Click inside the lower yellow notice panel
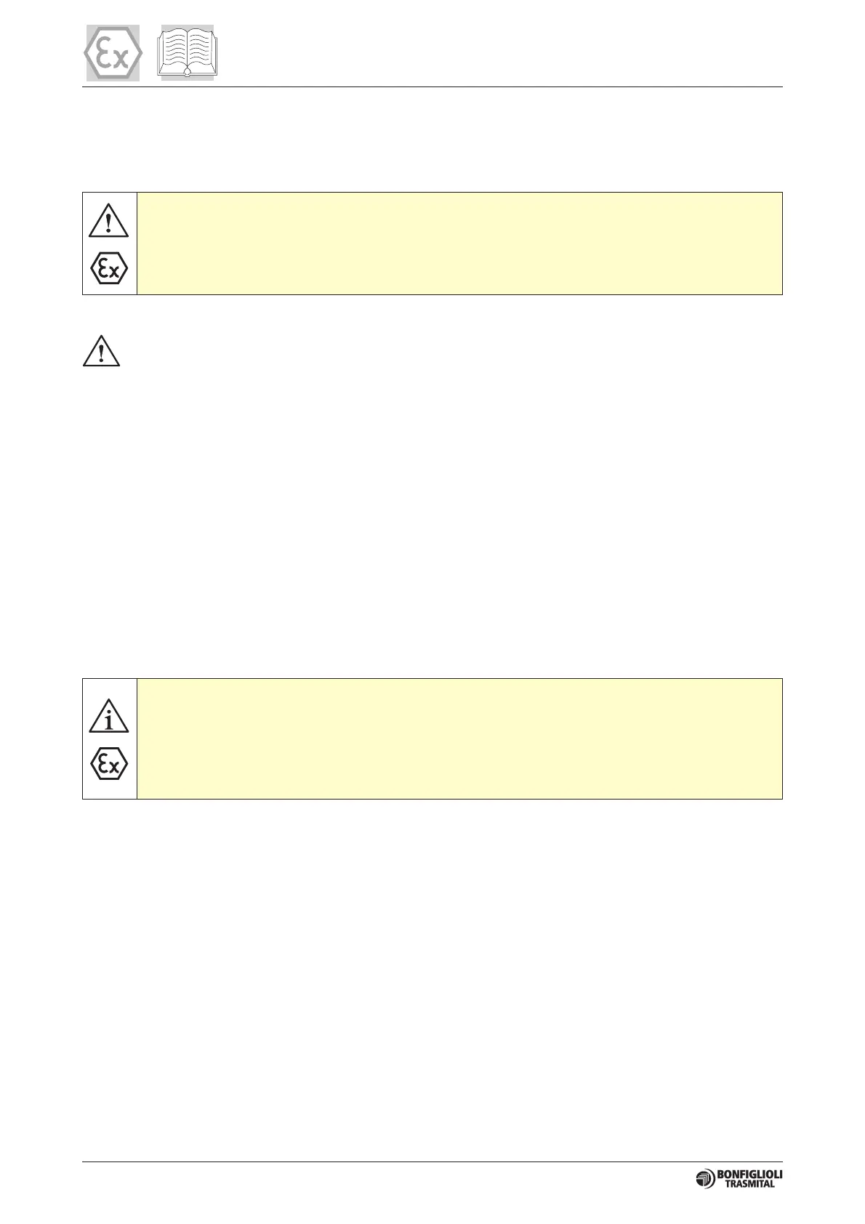This screenshot has width=865, height=1224. 459,739
